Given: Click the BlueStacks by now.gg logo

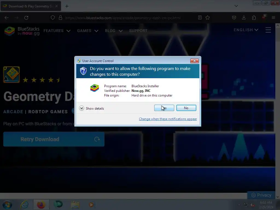Looking at the screenshot, I should [22, 31].
